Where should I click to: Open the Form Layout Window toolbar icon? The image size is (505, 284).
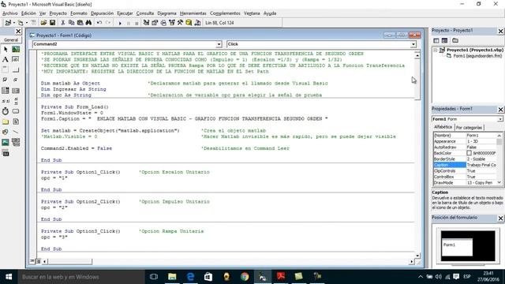[x=163, y=23]
